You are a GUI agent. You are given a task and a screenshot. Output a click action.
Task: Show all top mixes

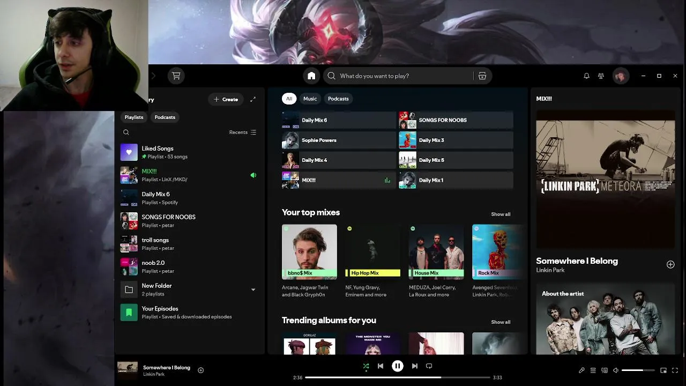tap(501, 214)
